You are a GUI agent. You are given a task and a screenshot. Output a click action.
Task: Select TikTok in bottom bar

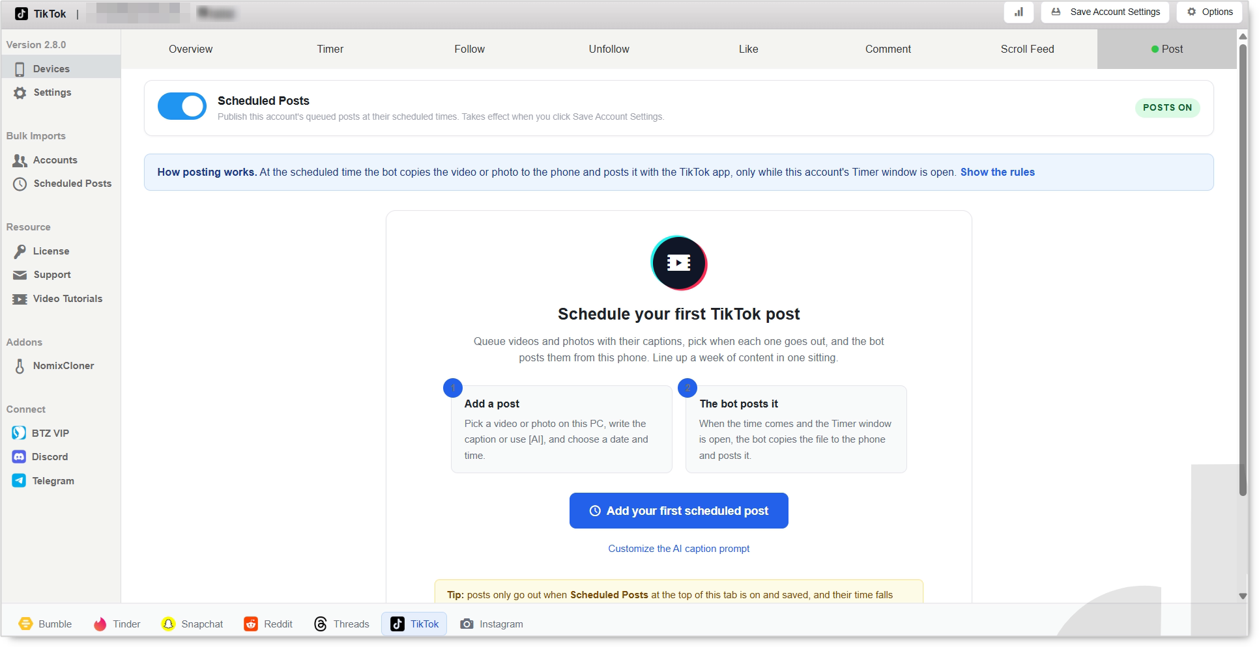(x=414, y=624)
